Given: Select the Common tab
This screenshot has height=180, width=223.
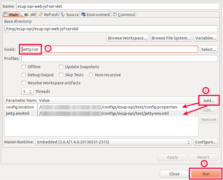Looking at the screenshot, I should pyautogui.click(x=124, y=15).
